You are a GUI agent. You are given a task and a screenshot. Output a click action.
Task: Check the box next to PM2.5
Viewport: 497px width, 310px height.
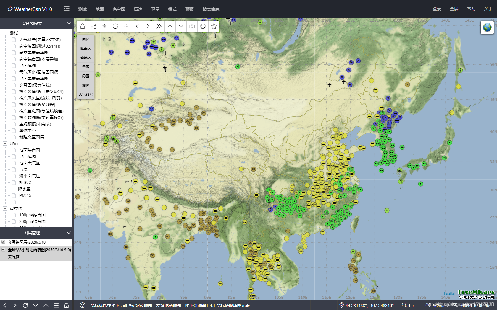(x=14, y=195)
